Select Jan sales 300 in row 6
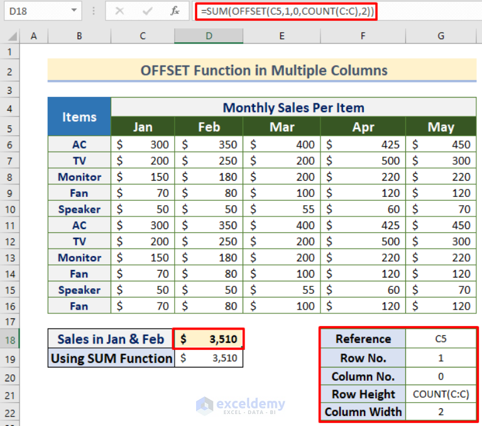Screen dimensions: 482x426 click(x=143, y=144)
